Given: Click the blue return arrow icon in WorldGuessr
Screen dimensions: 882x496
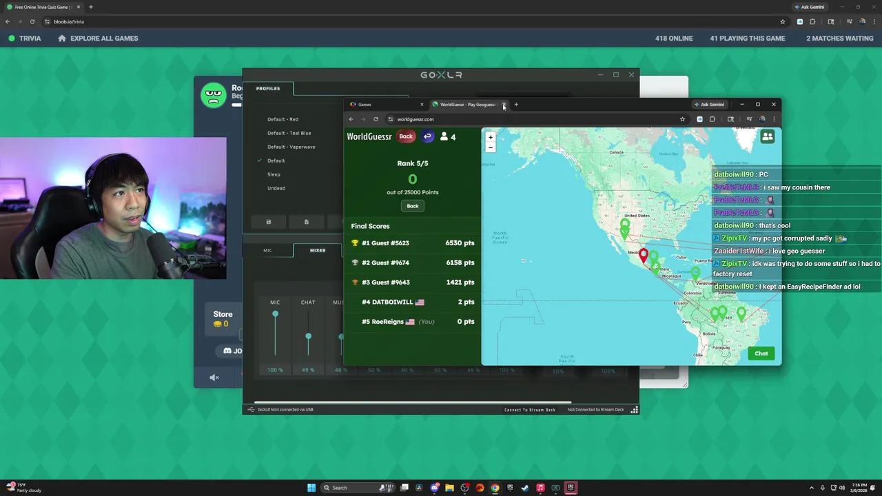Looking at the screenshot, I should click(427, 136).
